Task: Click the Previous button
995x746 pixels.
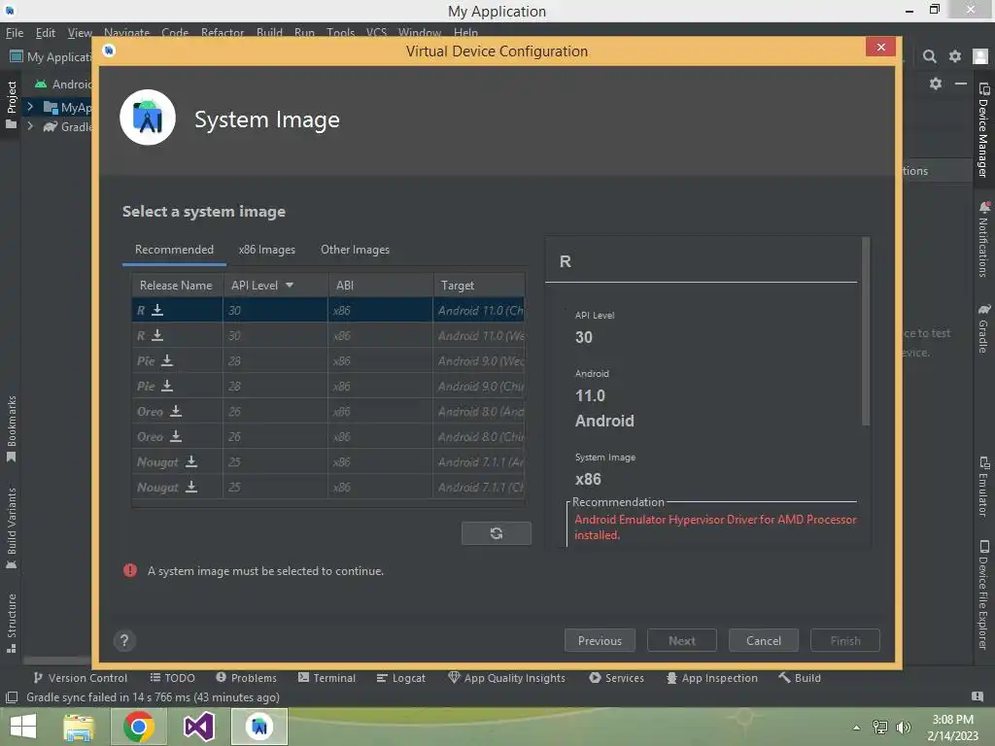Action: point(600,641)
